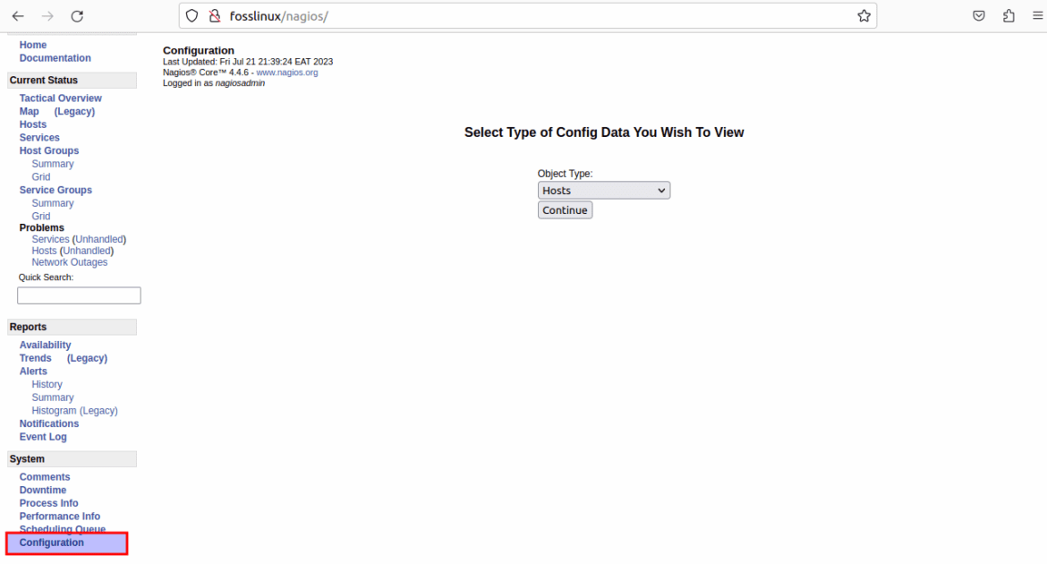Click the browser forward arrow
The height and width of the screenshot is (564, 1047).
[x=47, y=16]
